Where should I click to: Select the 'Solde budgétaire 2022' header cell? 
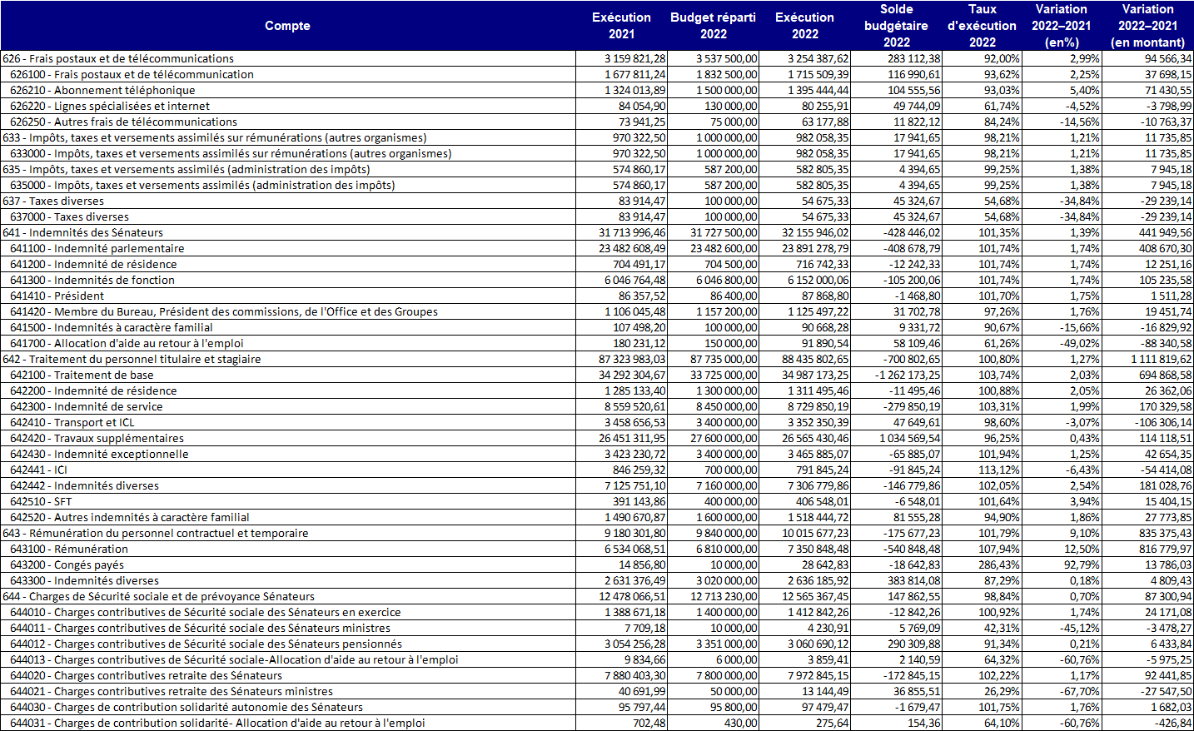click(x=896, y=26)
